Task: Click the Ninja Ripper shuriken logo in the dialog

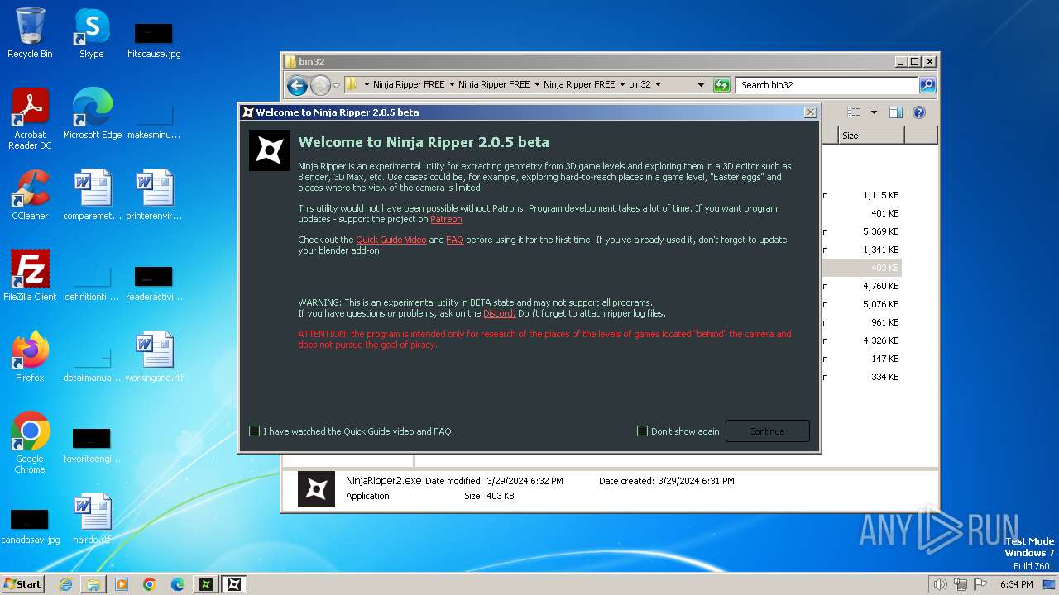Action: click(270, 150)
